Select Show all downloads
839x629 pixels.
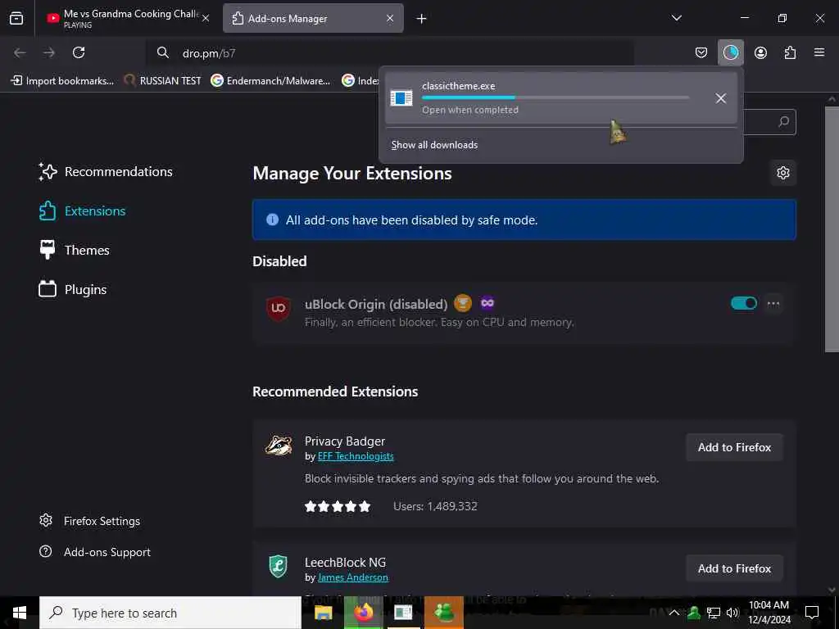434,145
